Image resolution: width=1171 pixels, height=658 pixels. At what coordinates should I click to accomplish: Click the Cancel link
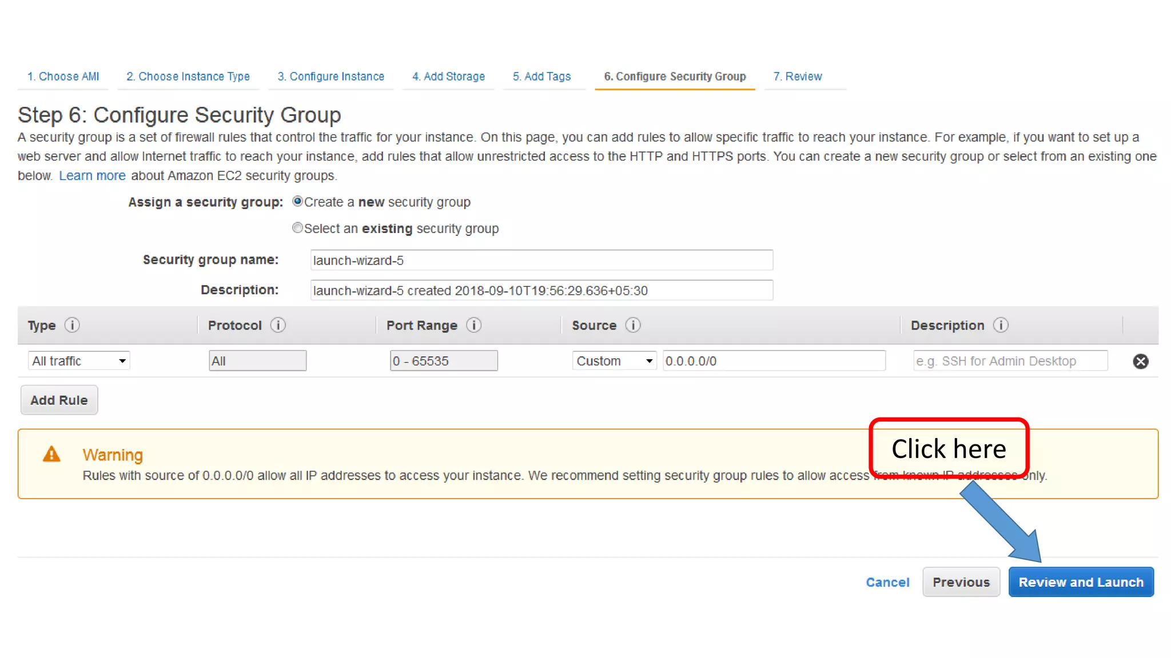[x=887, y=582]
